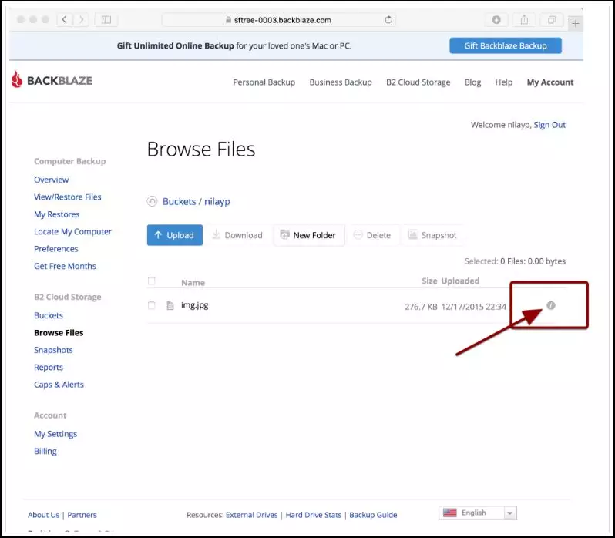Open the Backup Guide footer link
The image size is (615, 538).
point(373,515)
